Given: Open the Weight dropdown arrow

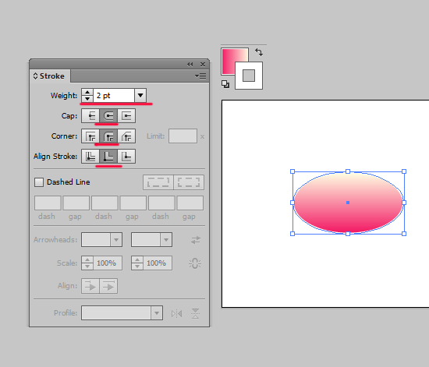Looking at the screenshot, I should (140, 95).
